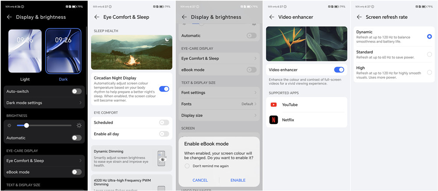The width and height of the screenshot is (438, 191).
Task: Select YouTube in supported apps
Action: (307, 105)
